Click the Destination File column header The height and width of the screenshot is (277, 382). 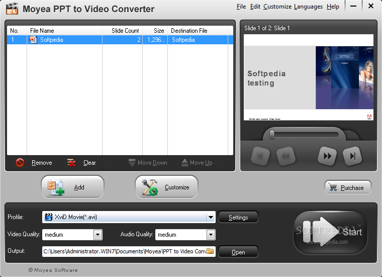click(x=198, y=31)
